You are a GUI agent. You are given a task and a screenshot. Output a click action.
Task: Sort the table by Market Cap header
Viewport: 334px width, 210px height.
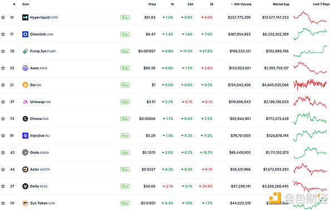[281, 4]
